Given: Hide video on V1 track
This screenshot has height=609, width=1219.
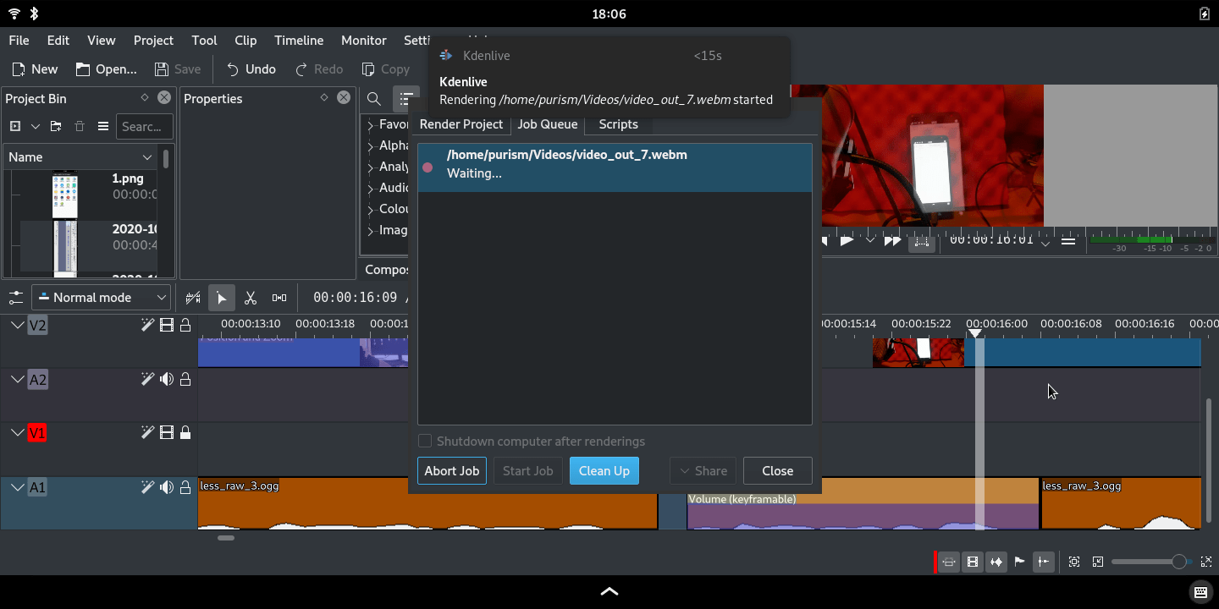Looking at the screenshot, I should click(x=167, y=433).
